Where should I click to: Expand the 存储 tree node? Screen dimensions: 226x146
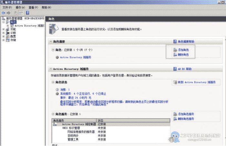(3, 40)
